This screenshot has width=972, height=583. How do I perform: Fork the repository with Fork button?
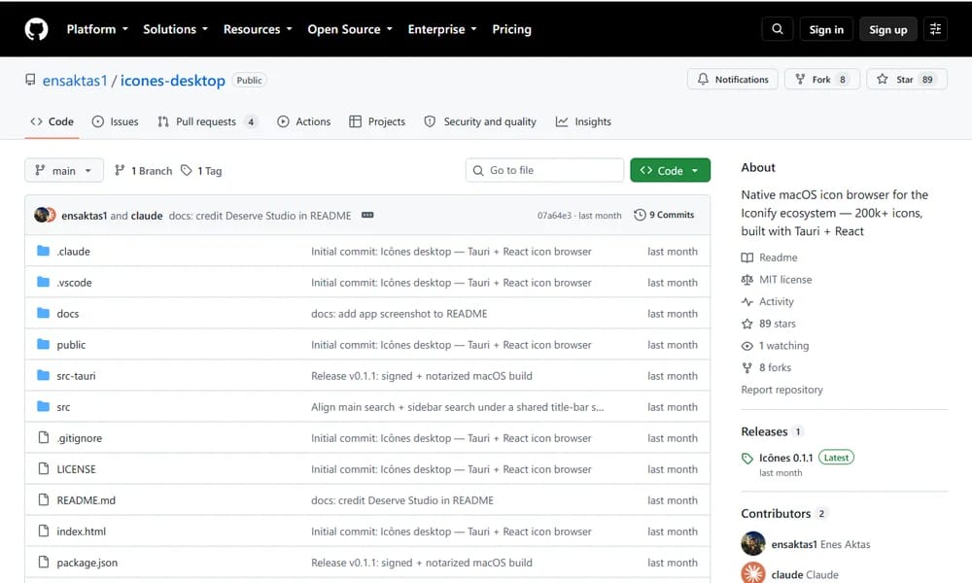click(822, 80)
